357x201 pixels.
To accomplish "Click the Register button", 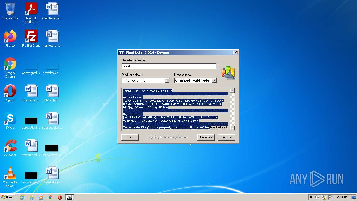I will coord(226,137).
